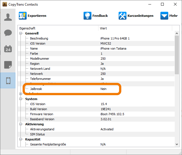Click the Wert column header
This screenshot has width=182, height=155.
coord(135,28)
